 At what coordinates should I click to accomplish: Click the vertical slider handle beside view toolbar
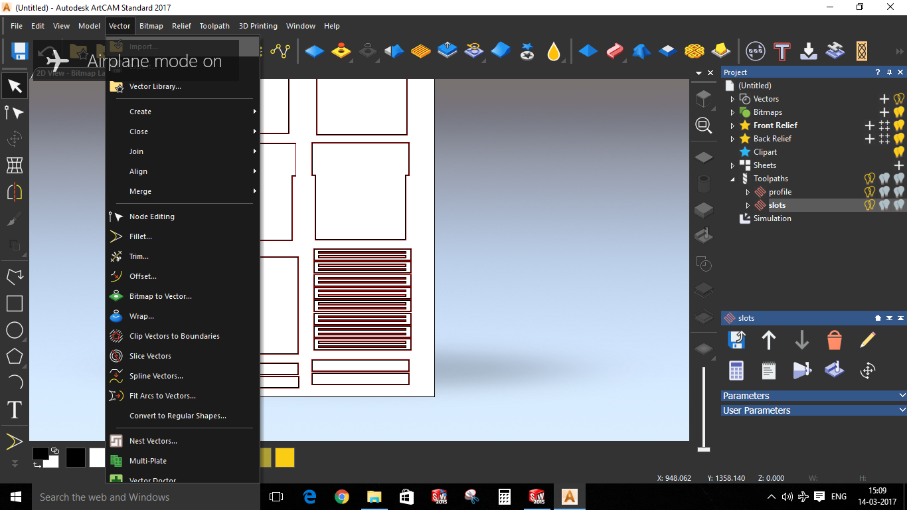click(704, 450)
